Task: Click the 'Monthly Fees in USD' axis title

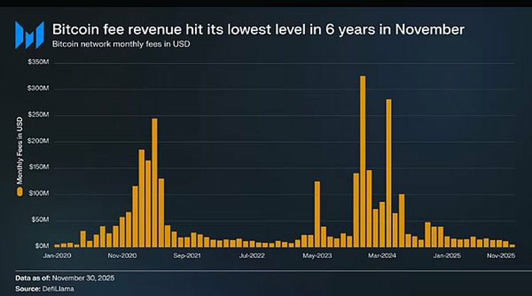Action: 20,154
